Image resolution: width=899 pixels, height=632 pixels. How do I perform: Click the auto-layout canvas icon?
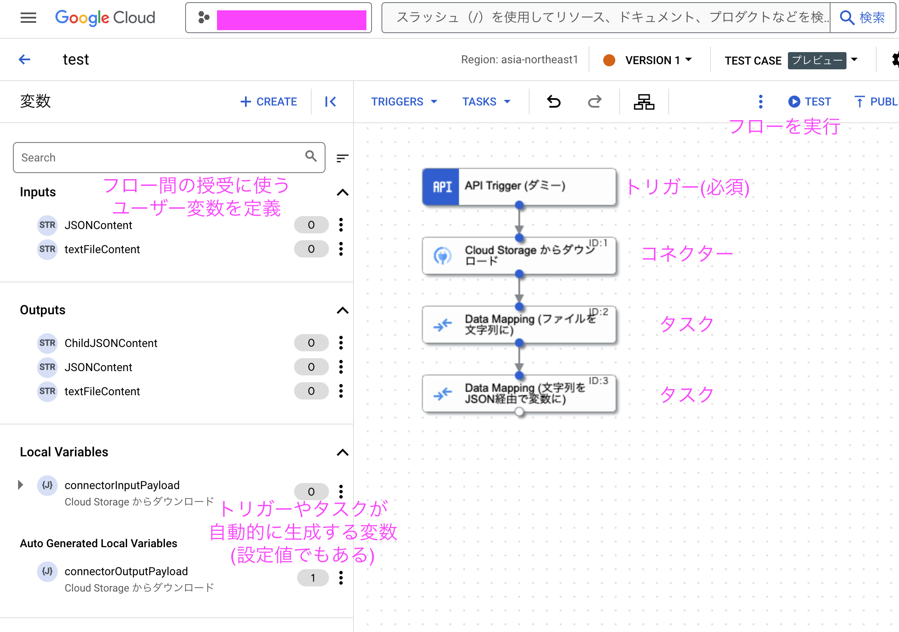644,102
